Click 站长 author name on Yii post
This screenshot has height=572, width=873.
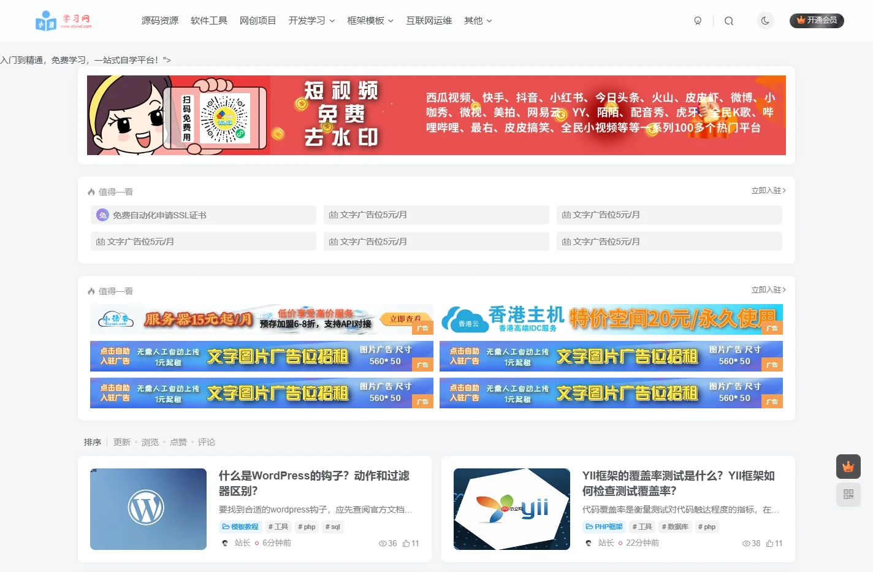tap(606, 543)
